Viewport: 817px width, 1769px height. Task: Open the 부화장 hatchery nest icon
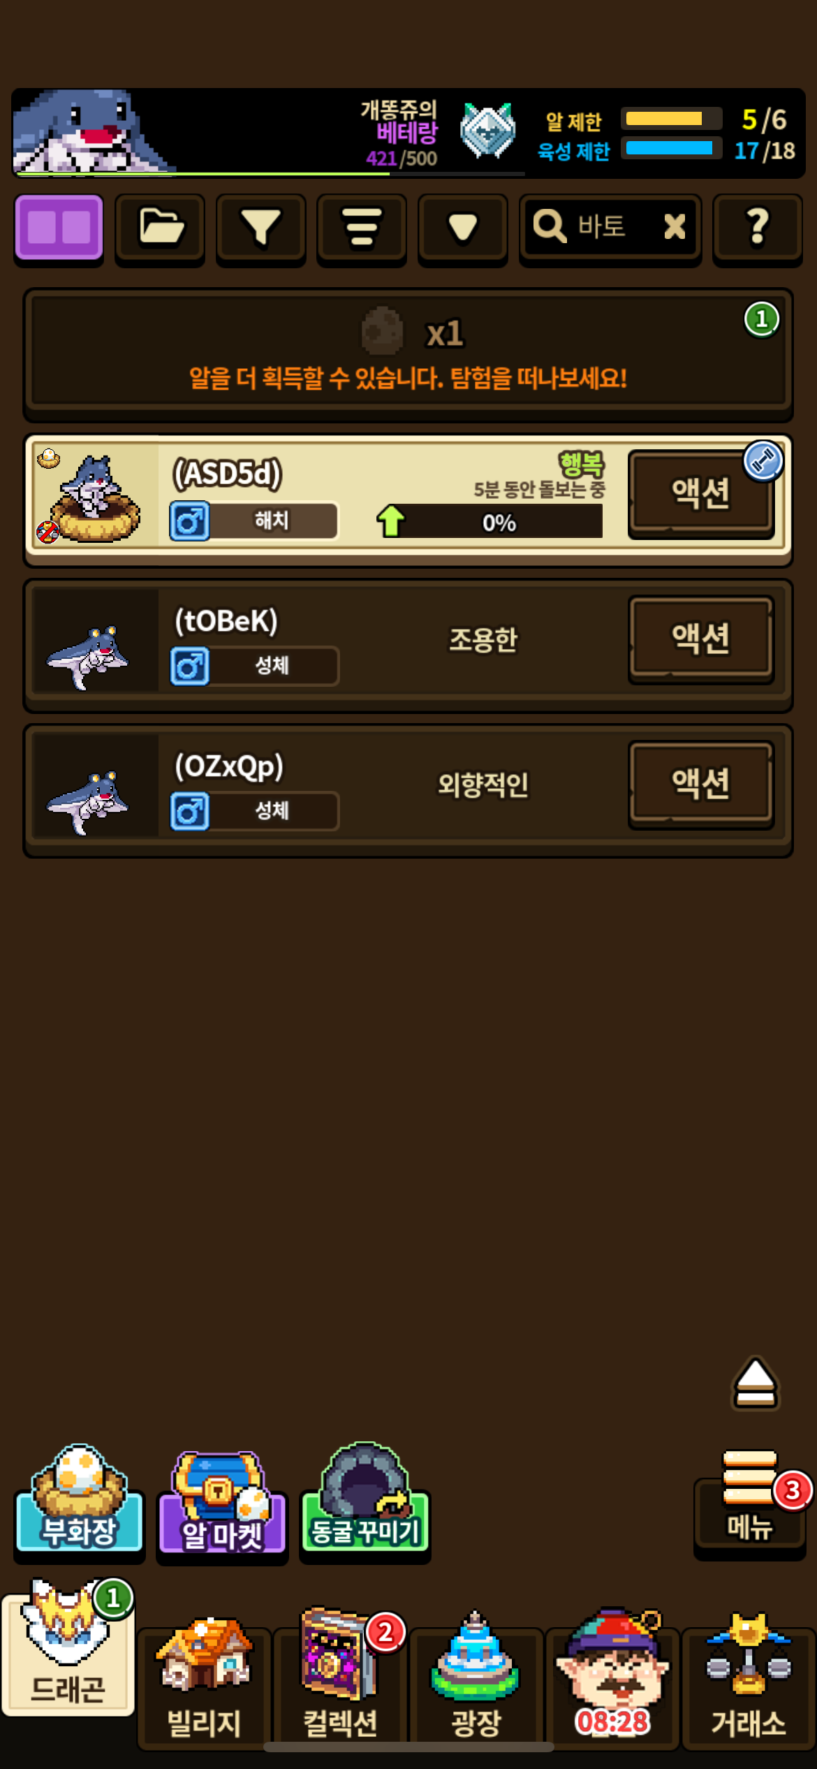(79, 1502)
